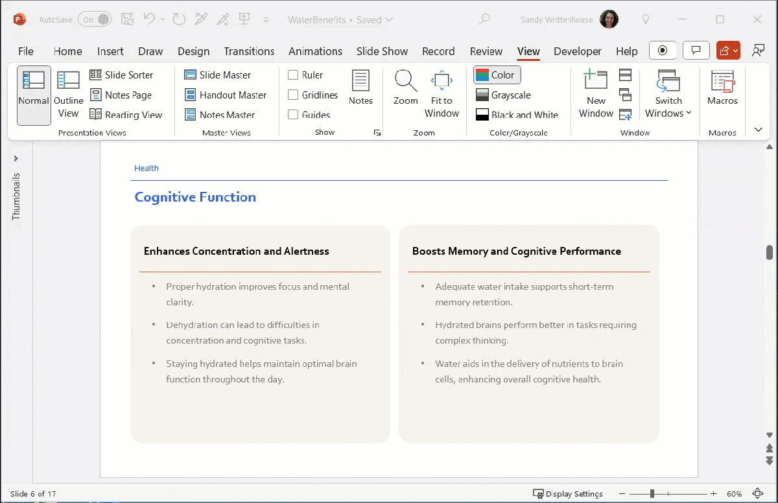This screenshot has width=778, height=503.
Task: Click the Cognitive Function slide title
Action: coord(195,197)
